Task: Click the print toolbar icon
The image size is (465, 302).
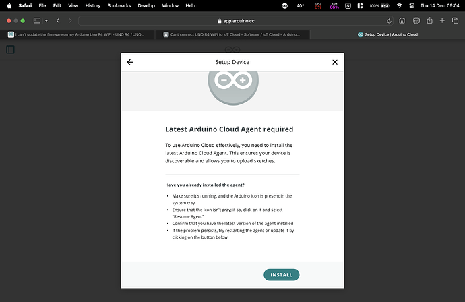Action: [416, 20]
